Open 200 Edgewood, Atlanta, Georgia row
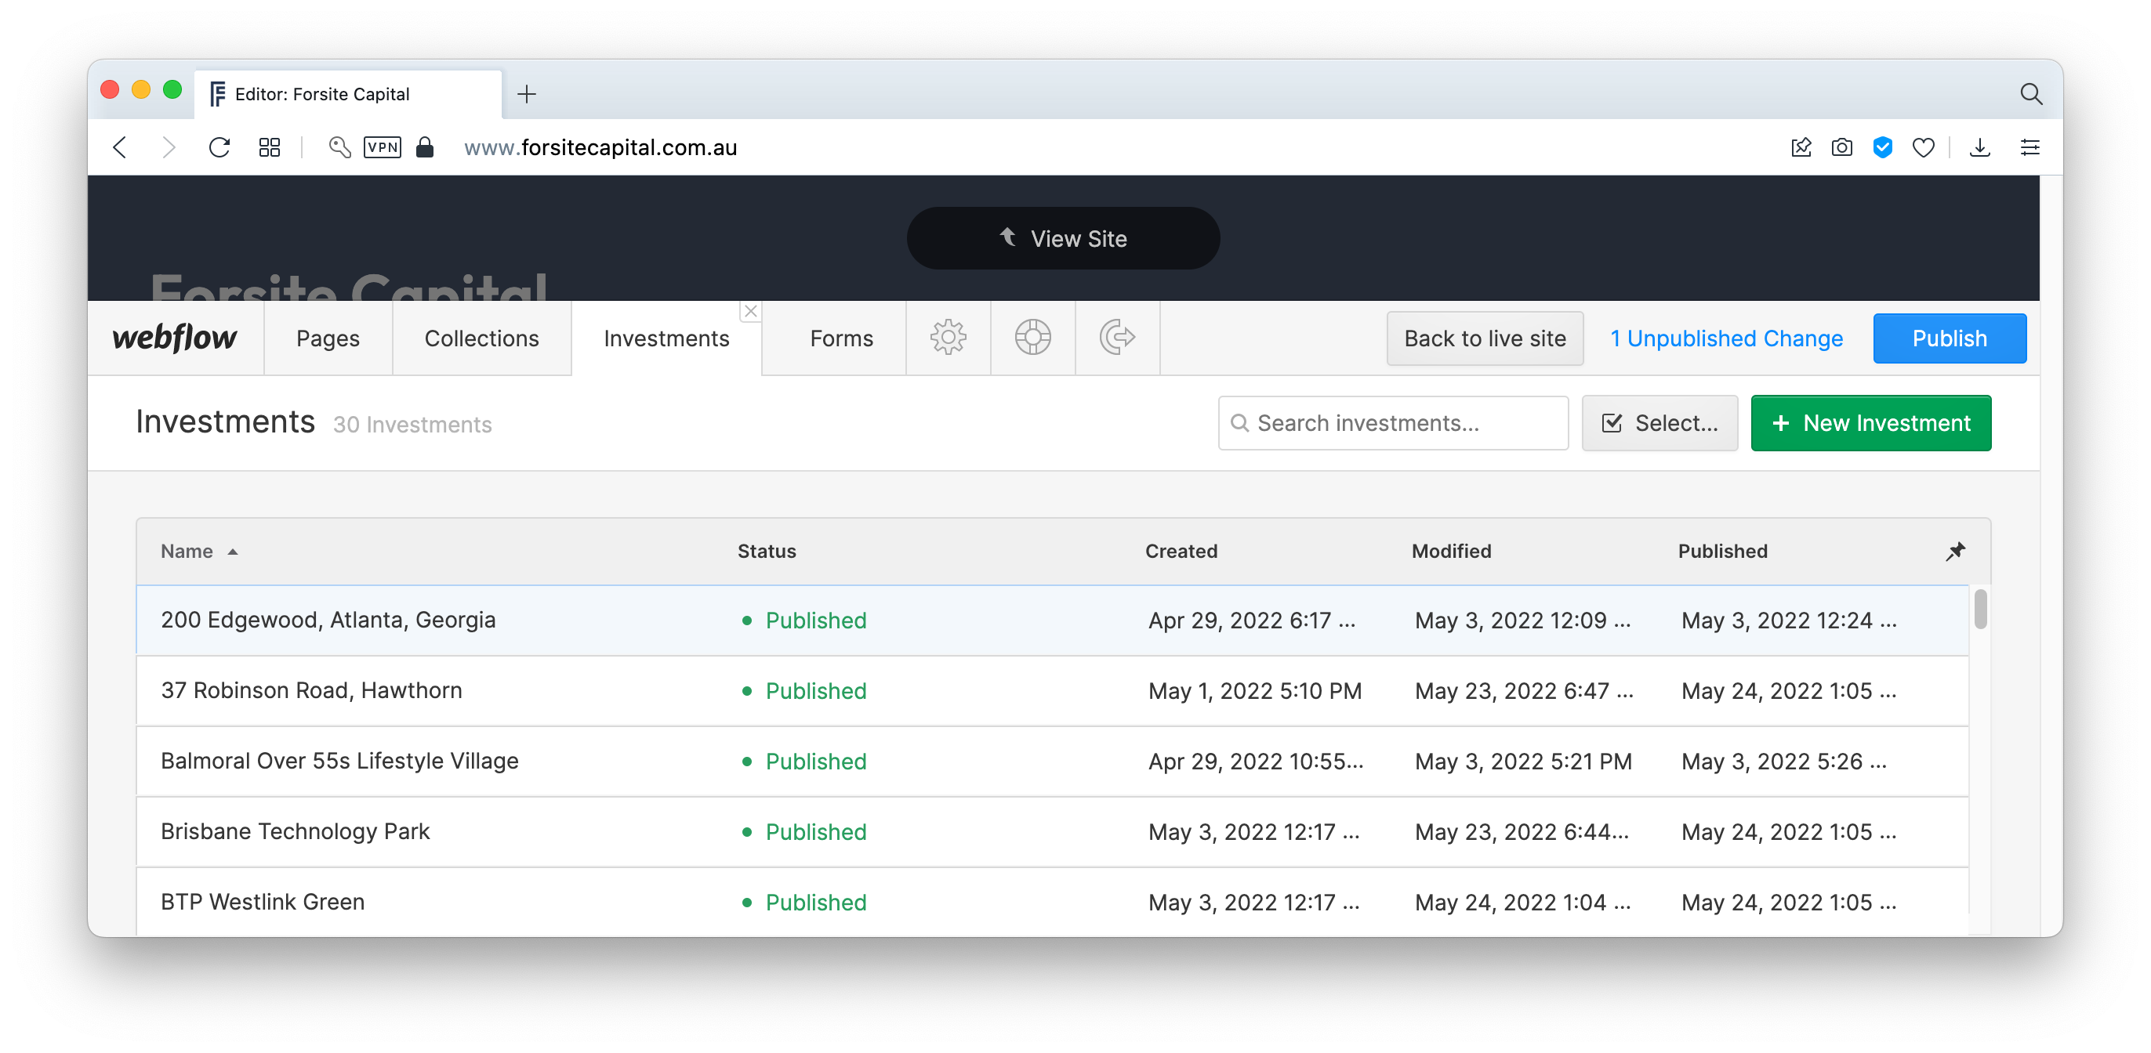2151x1053 pixels. (1052, 621)
